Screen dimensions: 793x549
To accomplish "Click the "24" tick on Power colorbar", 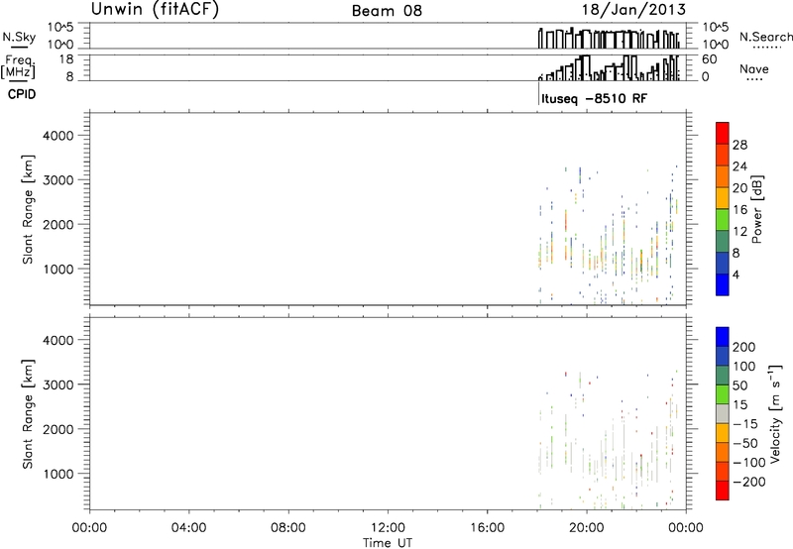I will tap(739, 166).
